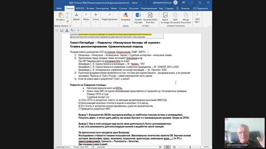
Task: Switch to the WPS PDF tab
Action: 80,8
